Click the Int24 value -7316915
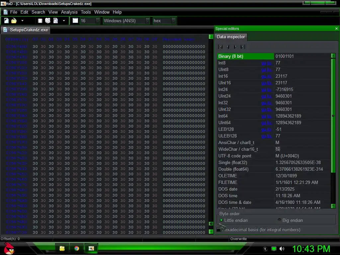The image size is (340, 255). (284, 90)
